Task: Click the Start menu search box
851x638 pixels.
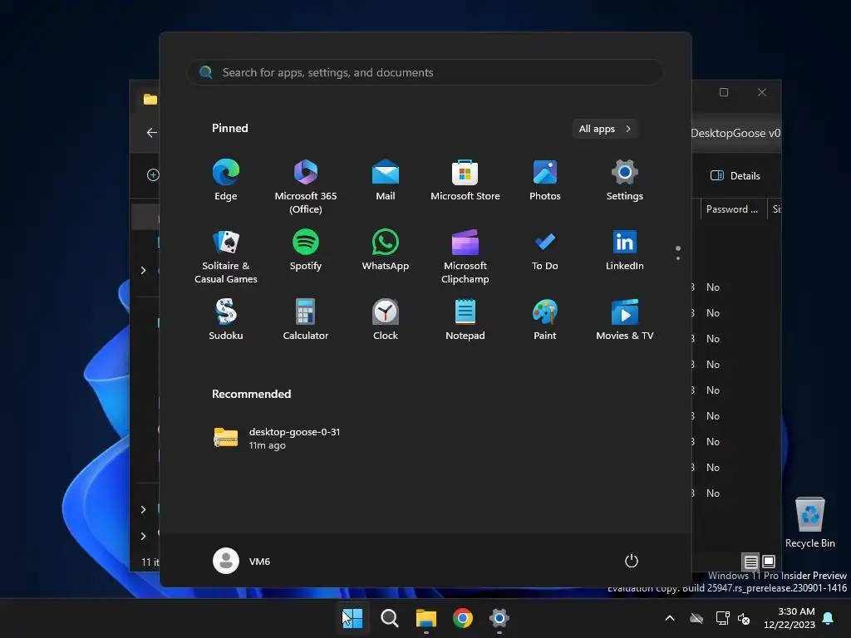Action: (x=425, y=73)
